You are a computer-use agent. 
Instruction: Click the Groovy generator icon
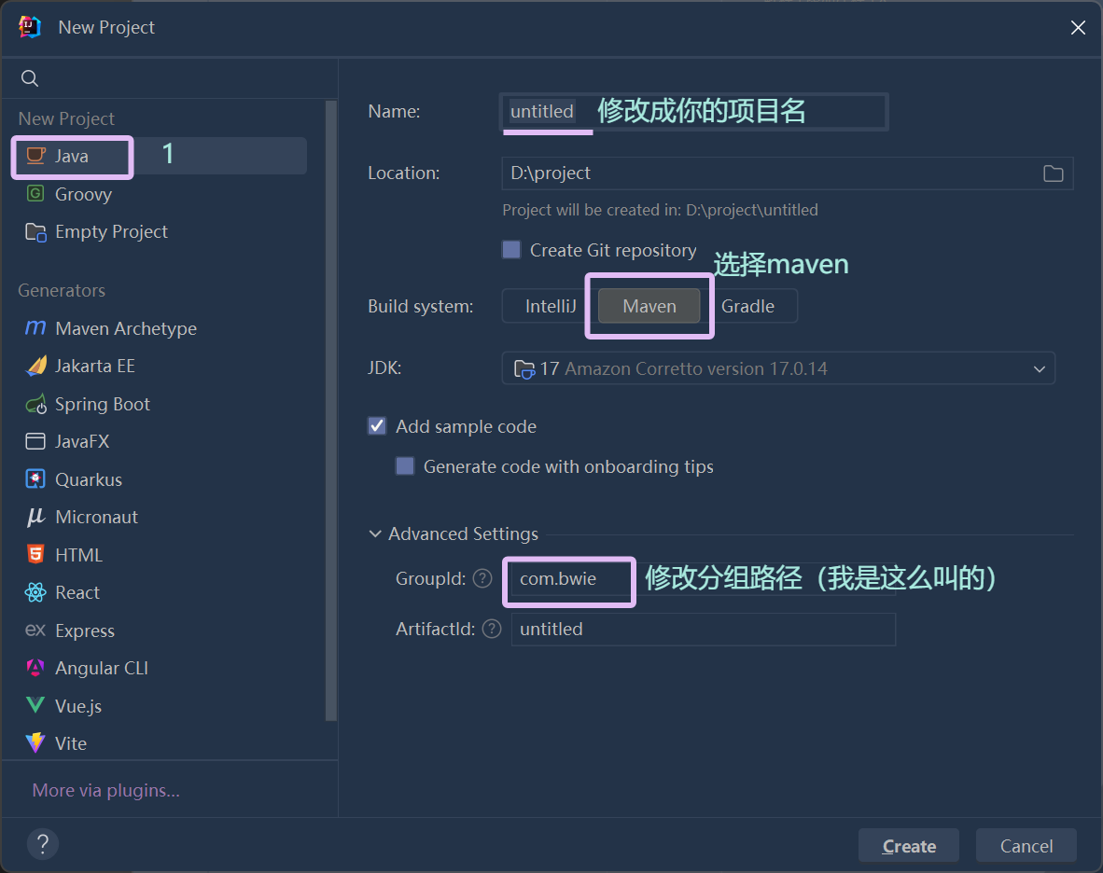pyautogui.click(x=35, y=193)
